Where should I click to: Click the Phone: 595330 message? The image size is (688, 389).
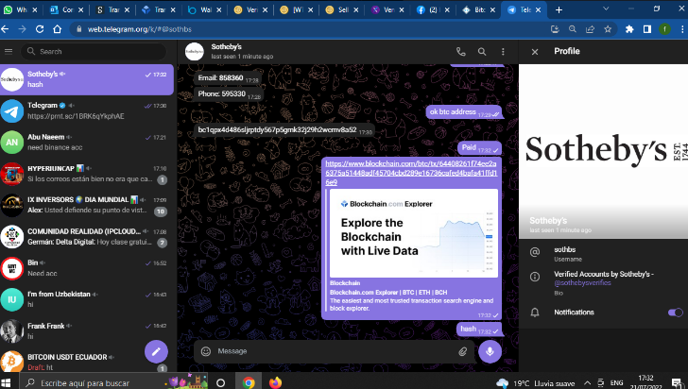pyautogui.click(x=229, y=93)
